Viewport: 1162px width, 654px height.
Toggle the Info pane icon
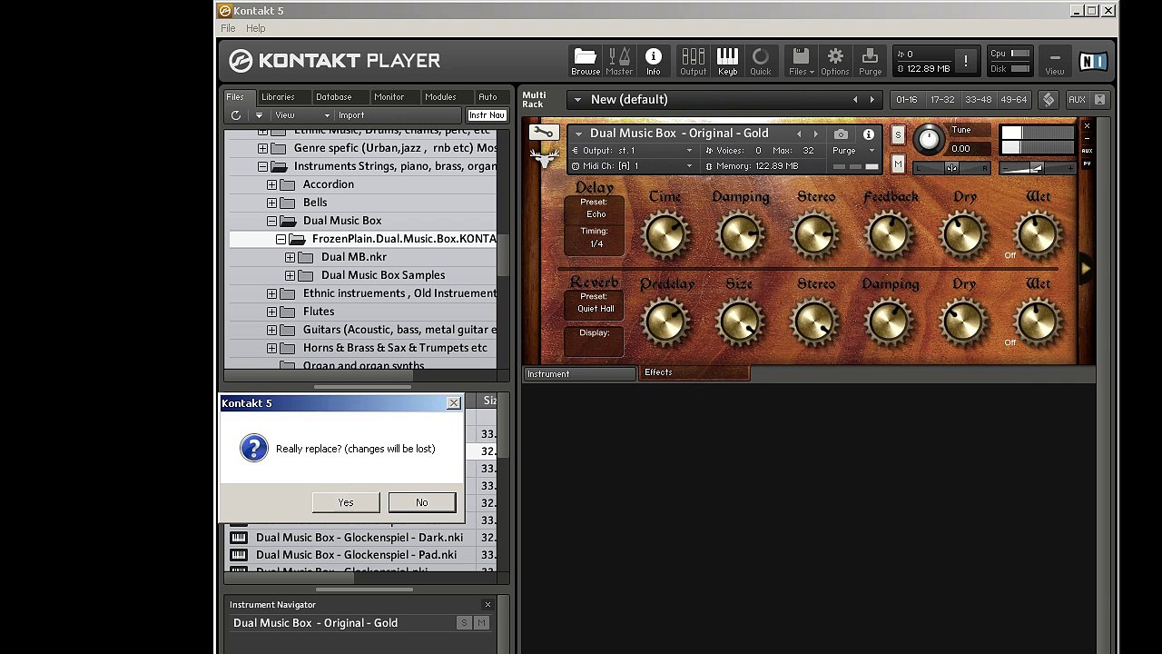tap(653, 61)
